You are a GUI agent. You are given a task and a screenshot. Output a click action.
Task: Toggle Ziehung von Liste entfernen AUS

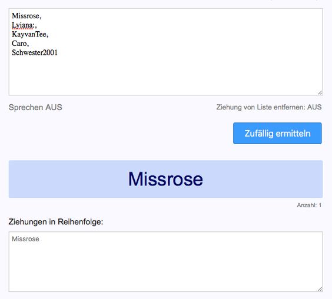pos(269,107)
